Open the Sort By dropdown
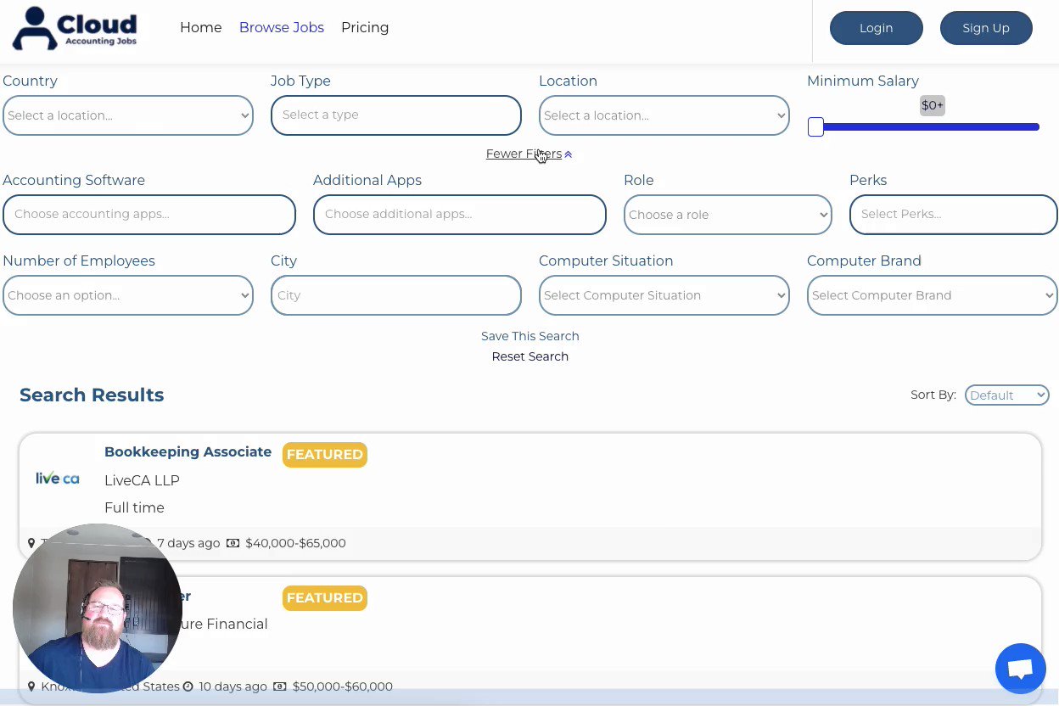Image resolution: width=1059 pixels, height=706 pixels. (1007, 395)
